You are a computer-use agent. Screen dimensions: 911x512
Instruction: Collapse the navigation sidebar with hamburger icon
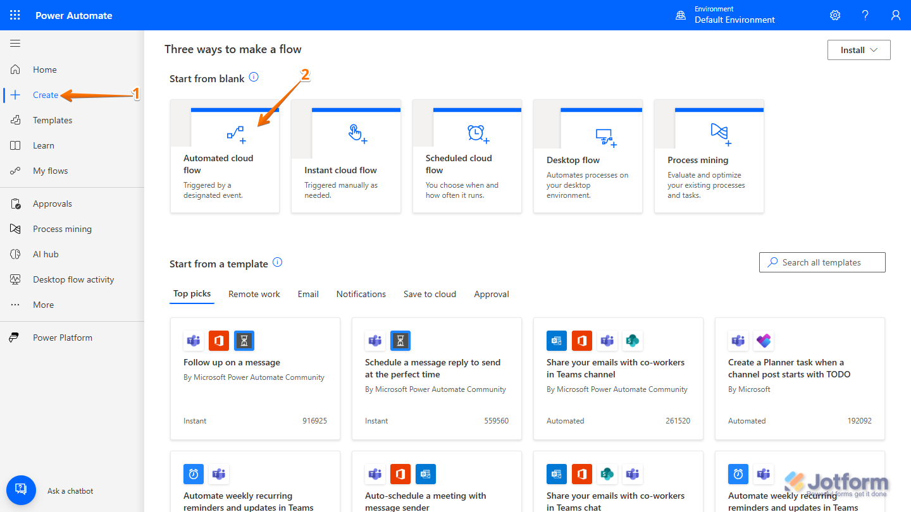click(x=15, y=43)
